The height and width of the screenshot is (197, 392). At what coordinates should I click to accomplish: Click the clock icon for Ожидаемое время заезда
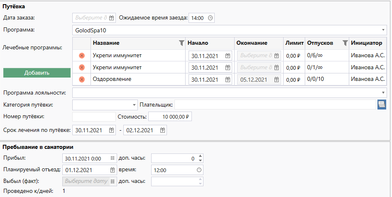click(210, 18)
